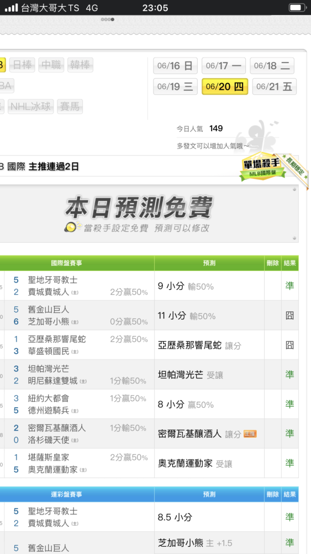Screen dimensions: 311x554
Task: Switch to the 06/19 三 date
Action: click(175, 86)
